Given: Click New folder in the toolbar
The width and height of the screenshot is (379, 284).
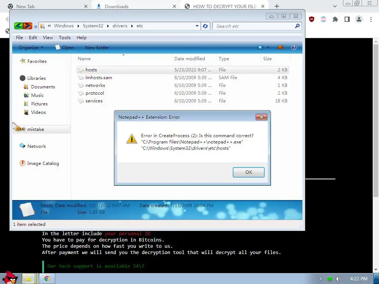Looking at the screenshot, I should click(97, 48).
